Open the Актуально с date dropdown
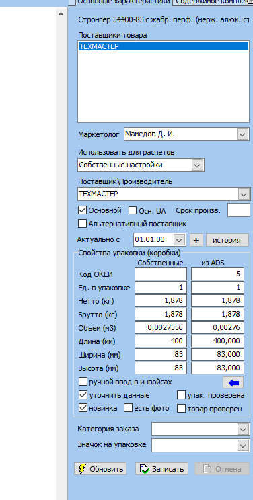Image resolution: width=253 pixels, height=500 pixels. (179, 240)
